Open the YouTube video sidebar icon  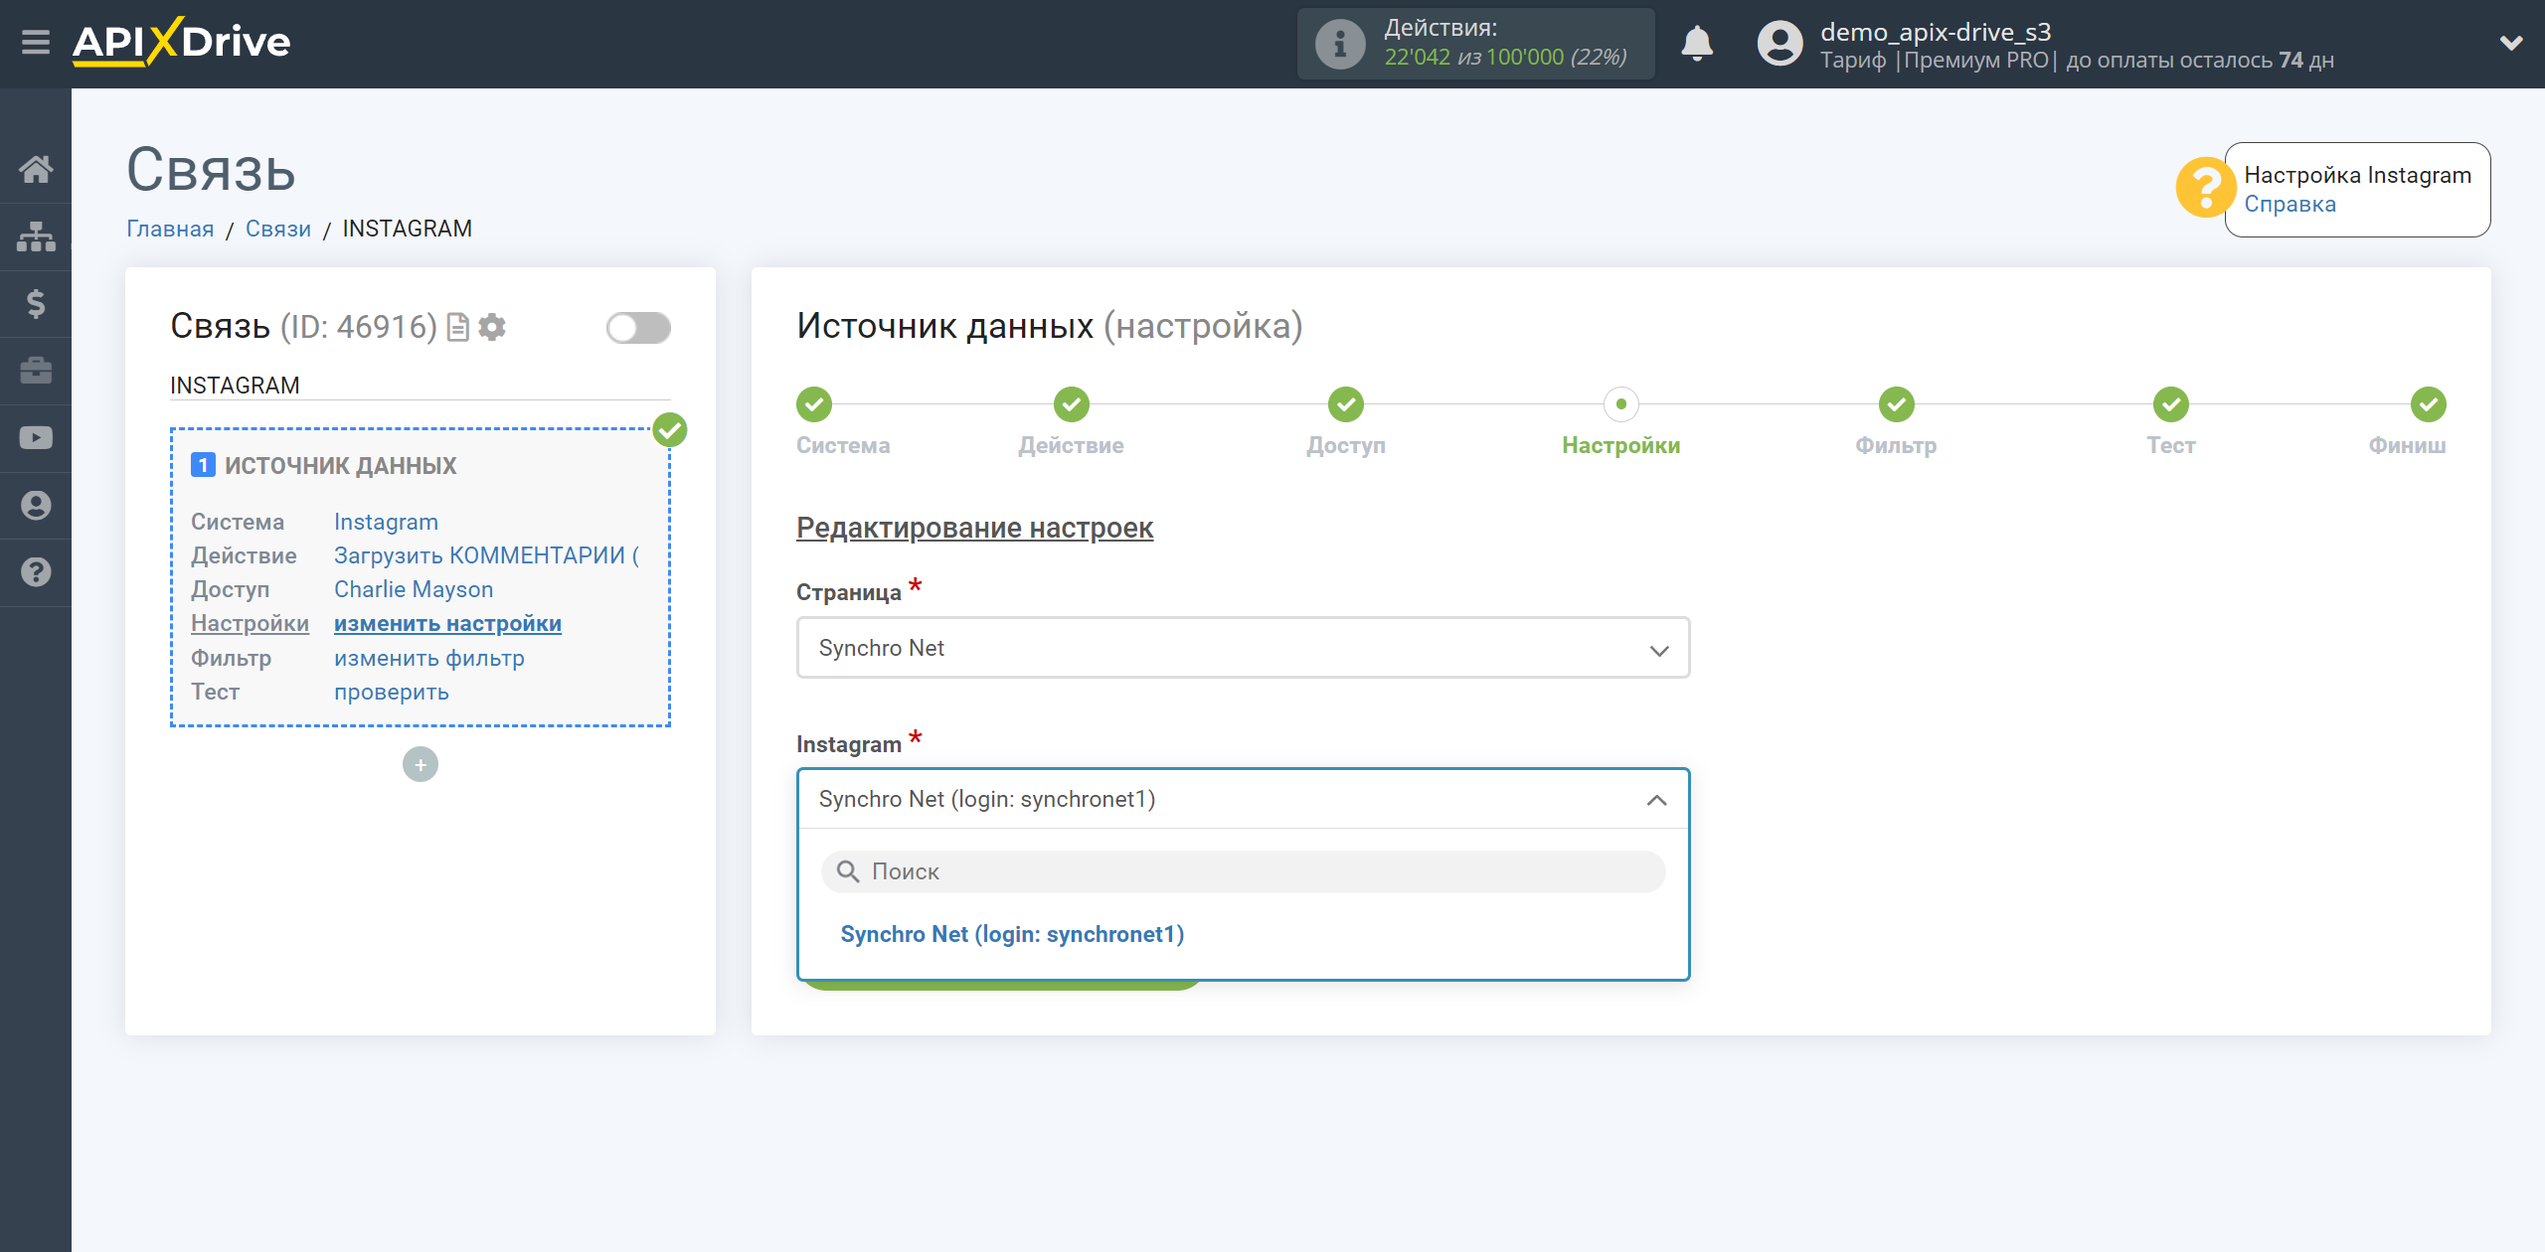[36, 438]
